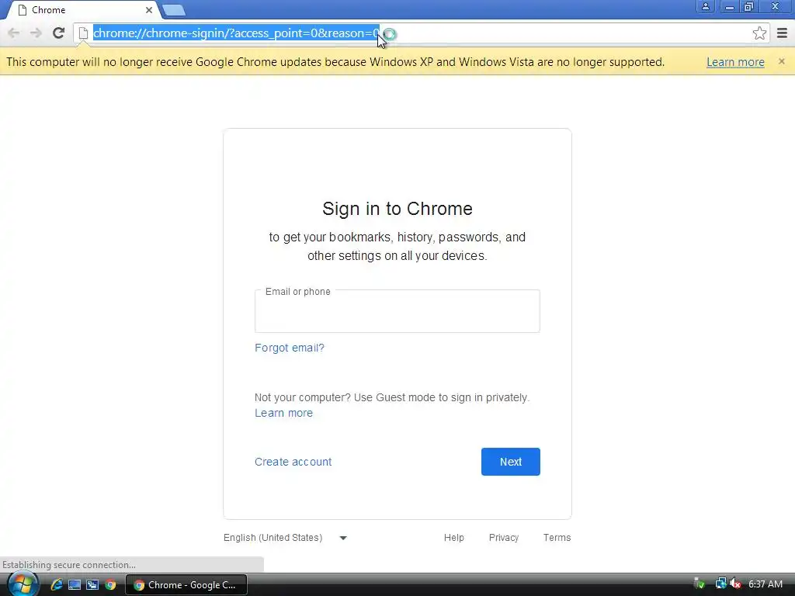
Task: Bookmark this page with the star icon
Action: point(759,33)
